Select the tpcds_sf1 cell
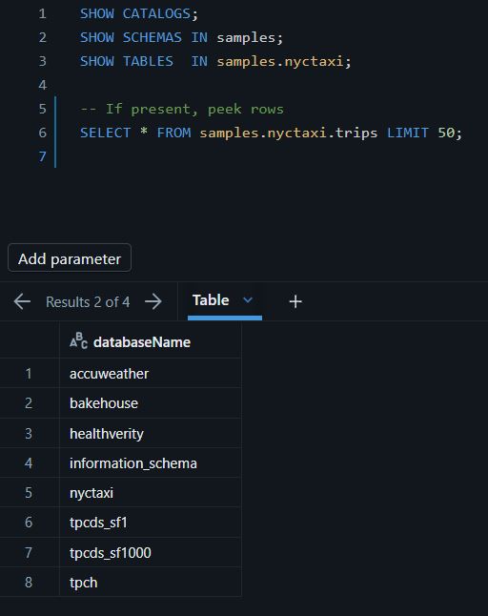Image resolution: width=488 pixels, height=616 pixels. click(151, 523)
